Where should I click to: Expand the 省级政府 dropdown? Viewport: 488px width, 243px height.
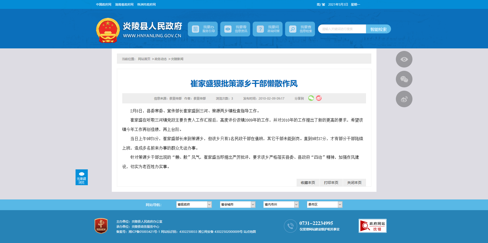pyautogui.click(x=194, y=205)
